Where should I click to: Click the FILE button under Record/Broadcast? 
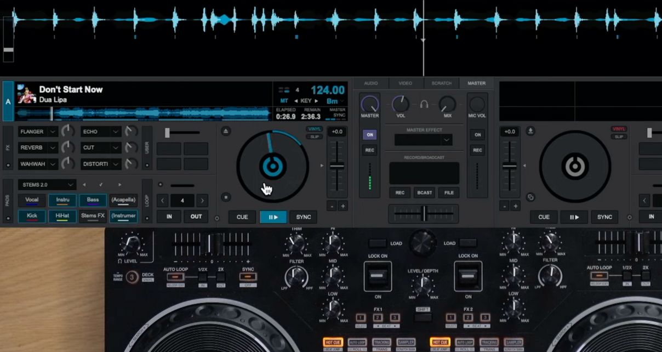point(449,193)
